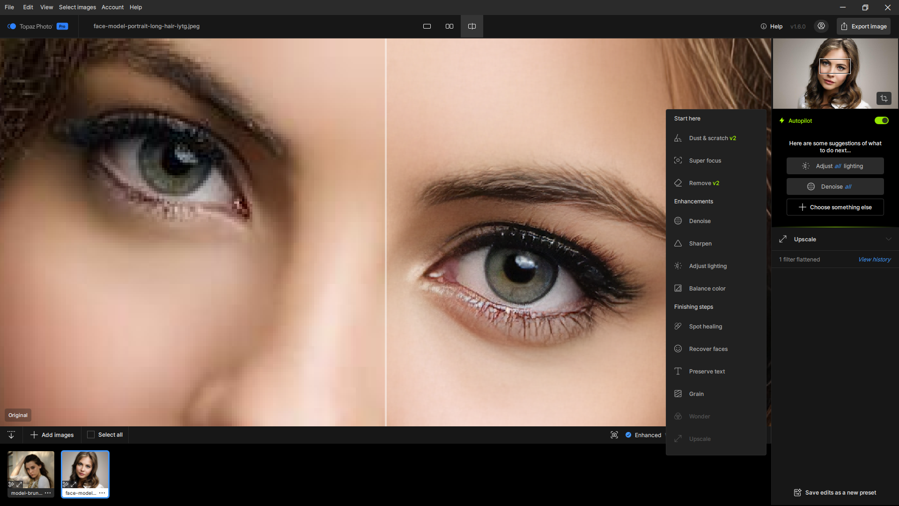Click the crop icon on the navigator preview

pos(884,98)
